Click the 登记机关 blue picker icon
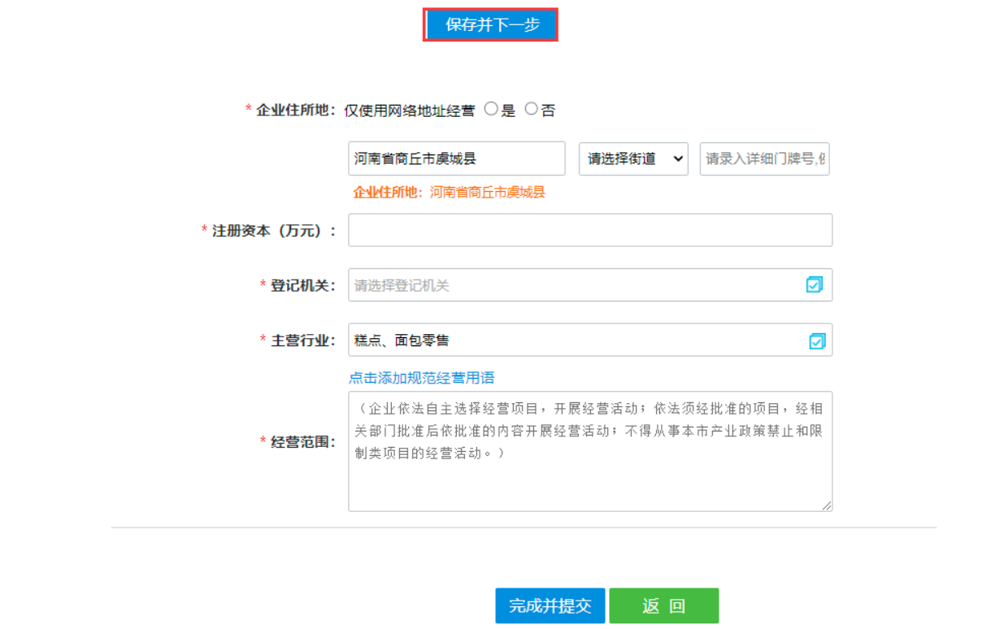Viewport: 991px width, 629px height. click(815, 284)
